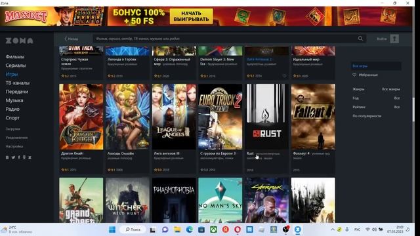
Task: Select the Игры section
Action: (x=12, y=74)
